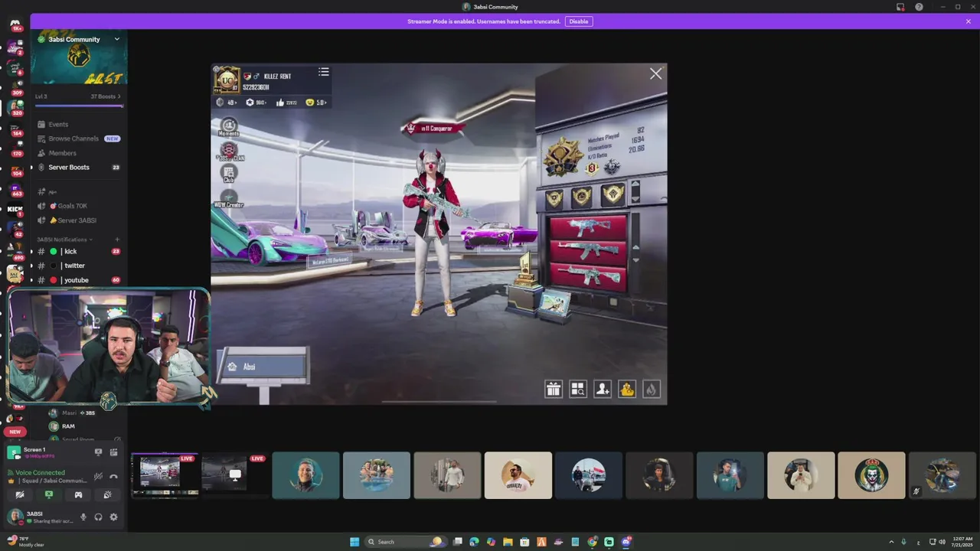The height and width of the screenshot is (551, 980).
Task: Start an Activity
Action: click(x=78, y=495)
